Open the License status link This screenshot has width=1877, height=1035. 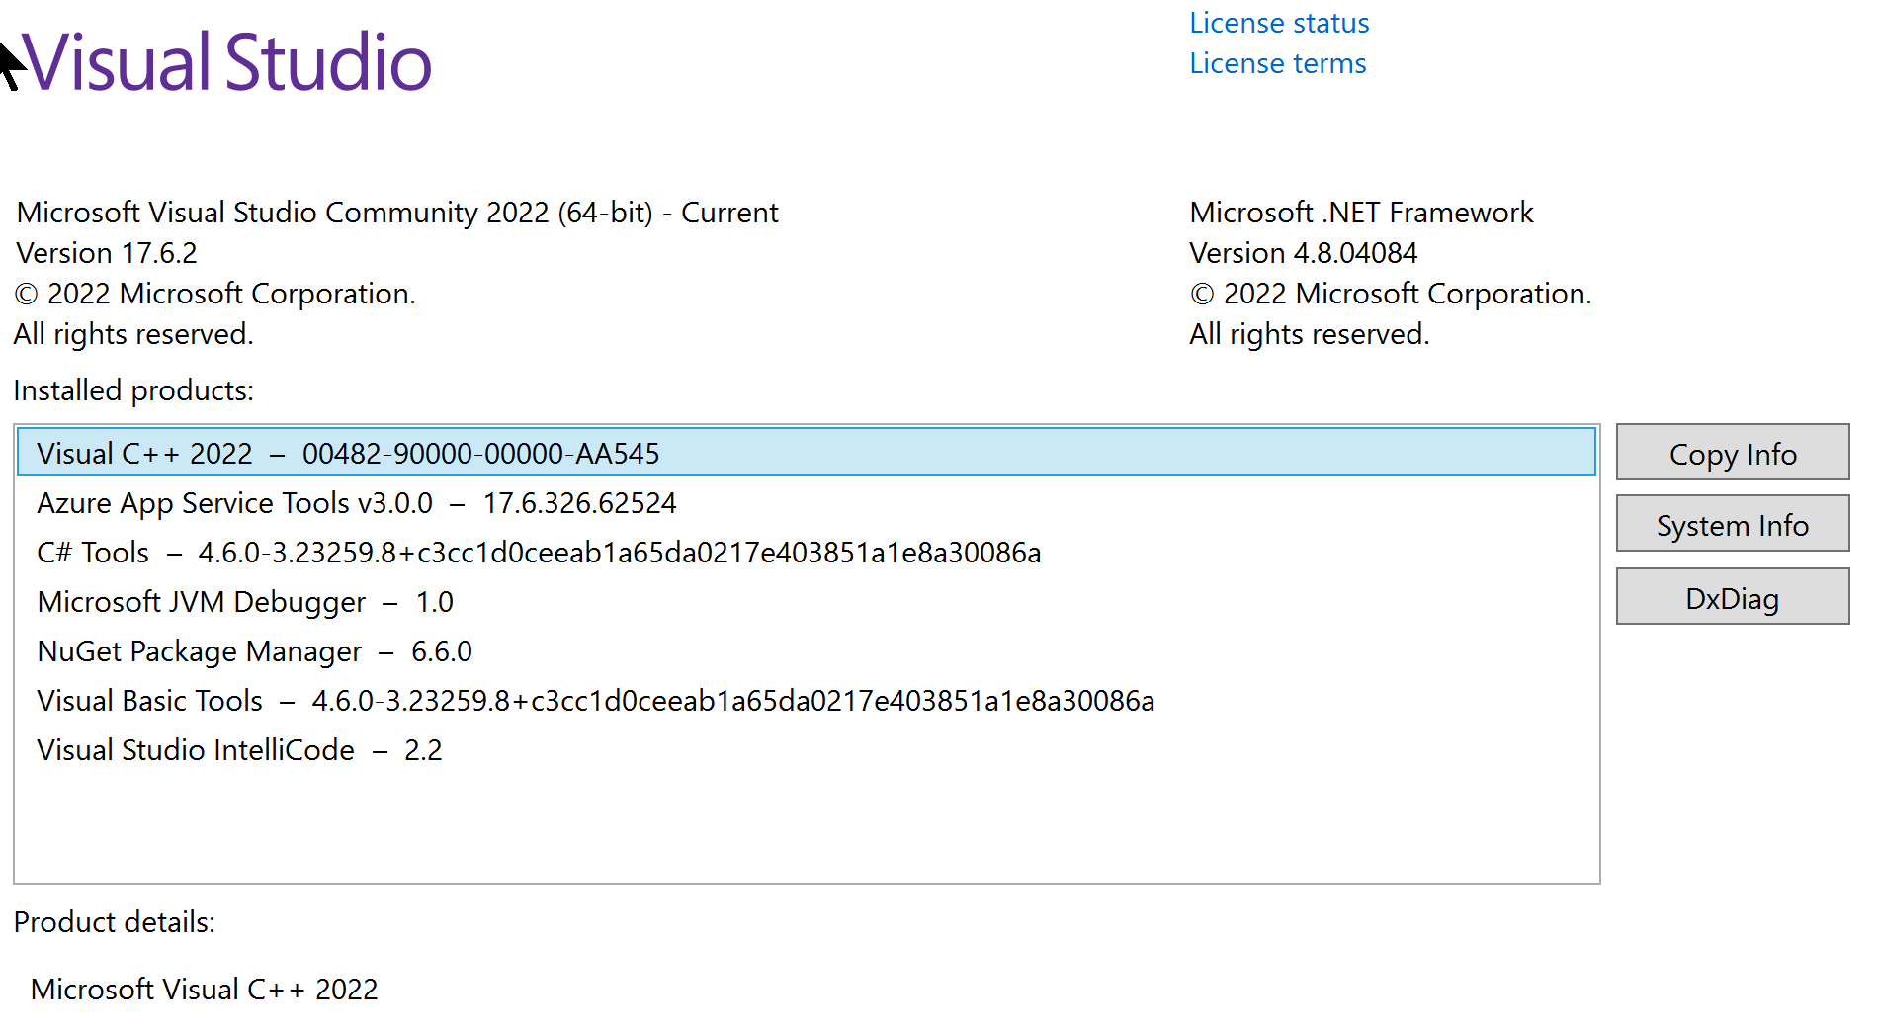(x=1279, y=23)
